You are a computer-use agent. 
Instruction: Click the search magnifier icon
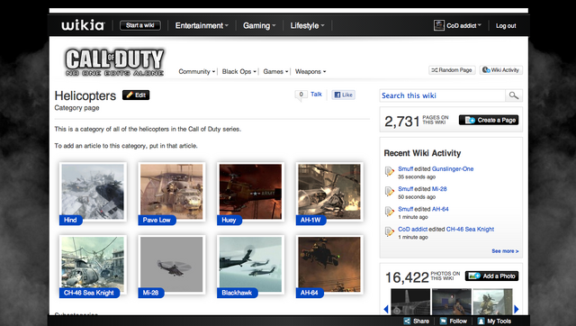[x=514, y=95]
